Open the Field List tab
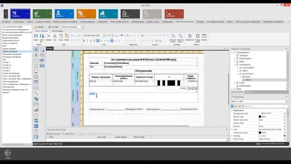Image resolution: width=291 pixels, height=164 pixels. point(249,92)
